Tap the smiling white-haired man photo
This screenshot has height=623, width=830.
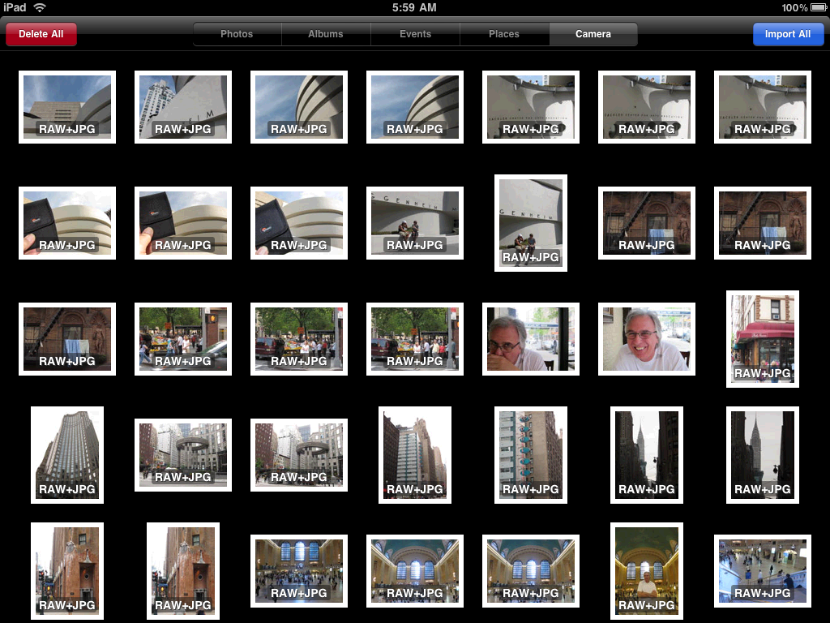[647, 339]
